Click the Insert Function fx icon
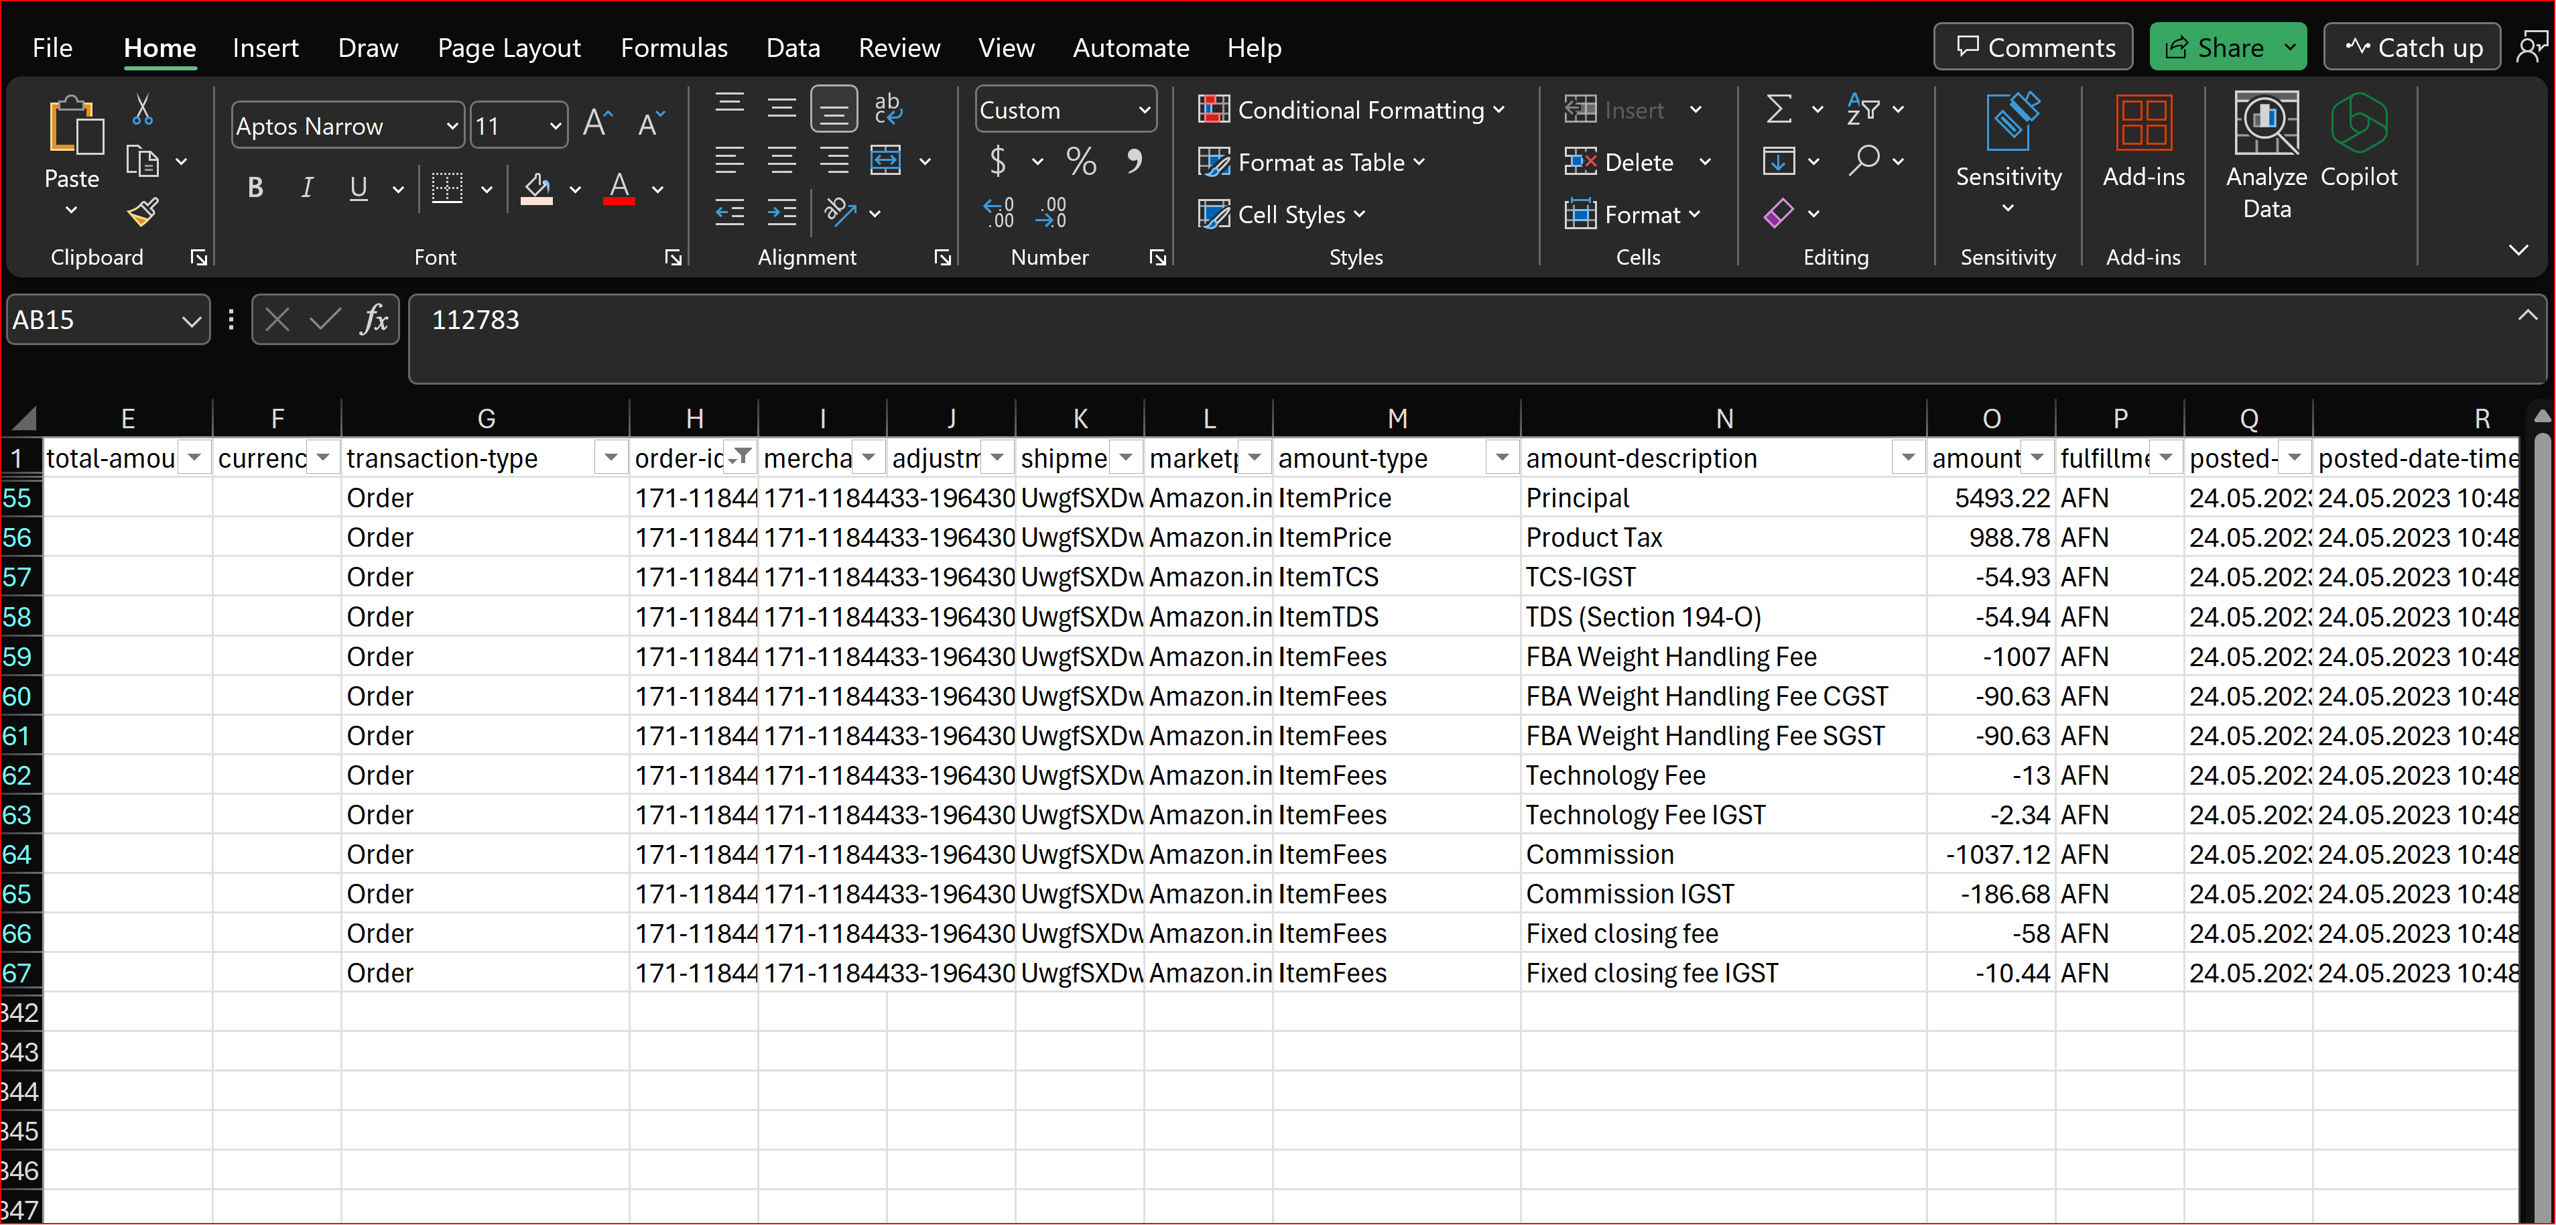The image size is (2556, 1225). click(x=374, y=320)
